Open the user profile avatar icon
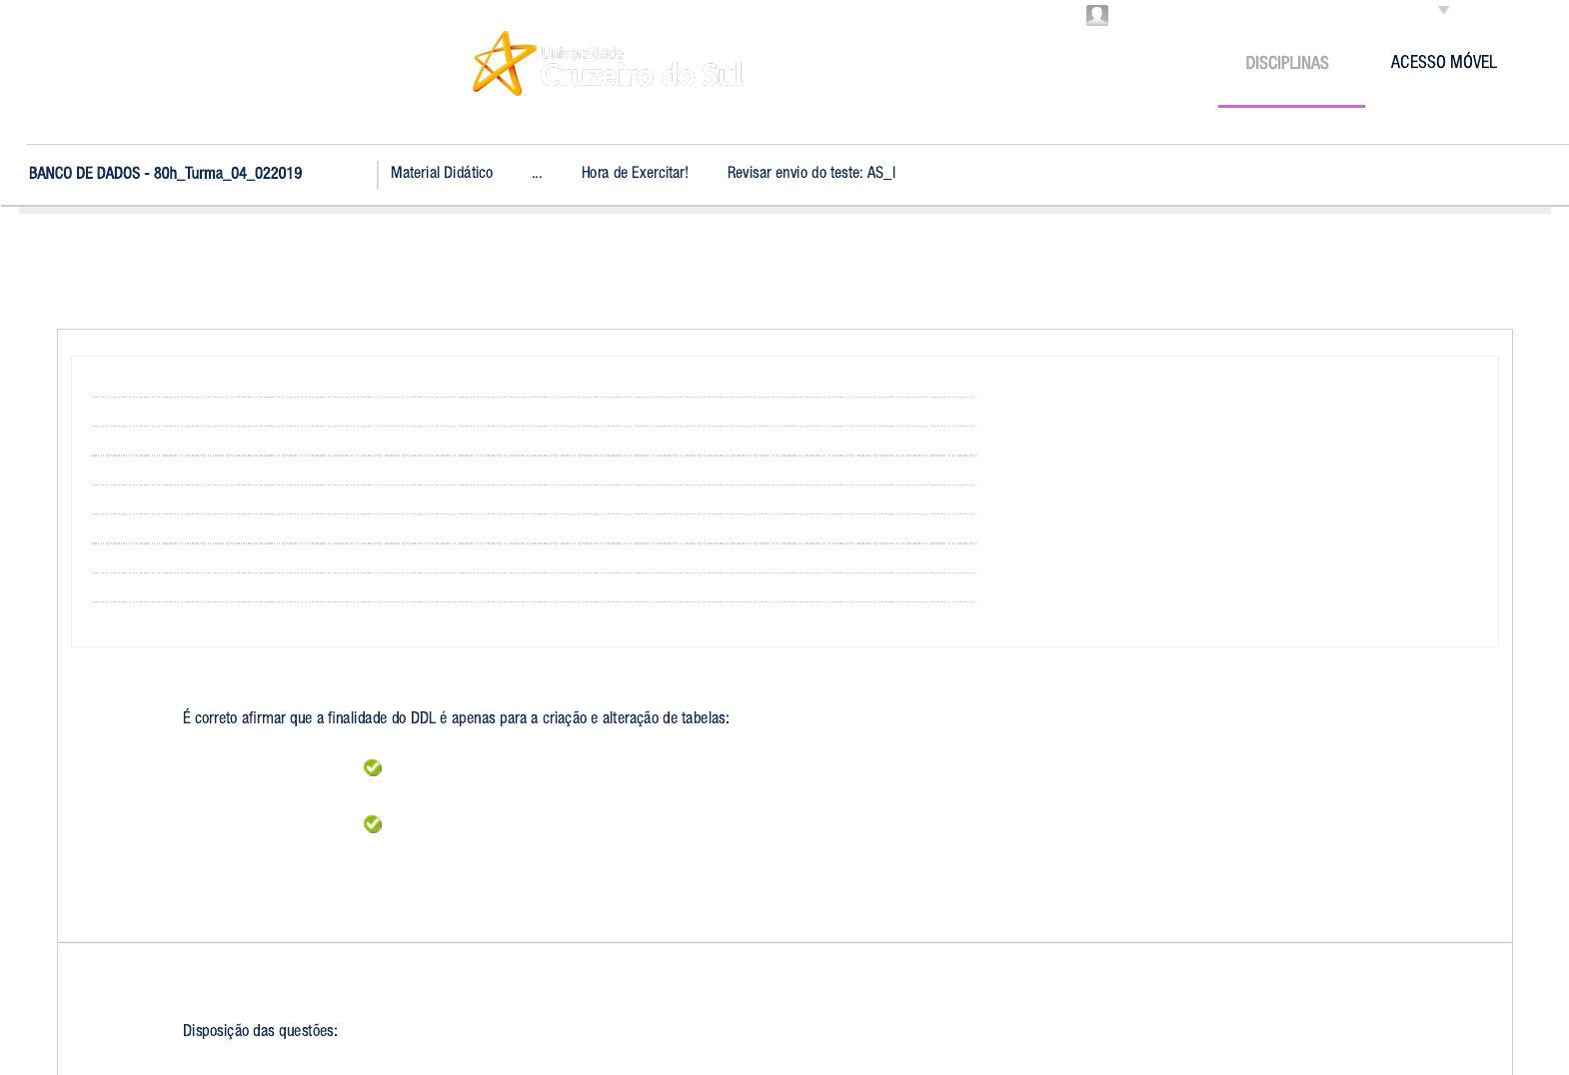 1096,15
